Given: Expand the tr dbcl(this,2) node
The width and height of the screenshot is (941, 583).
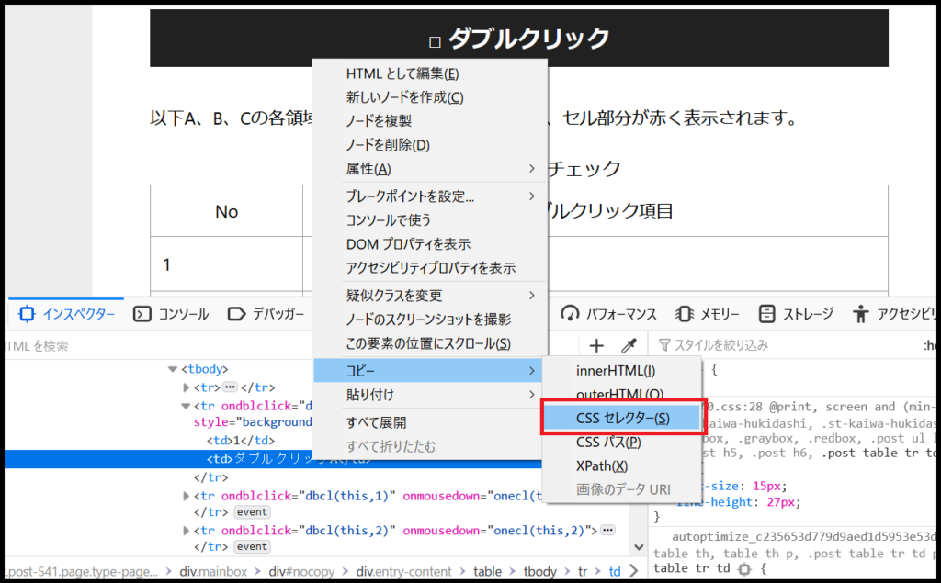Looking at the screenshot, I should (186, 531).
